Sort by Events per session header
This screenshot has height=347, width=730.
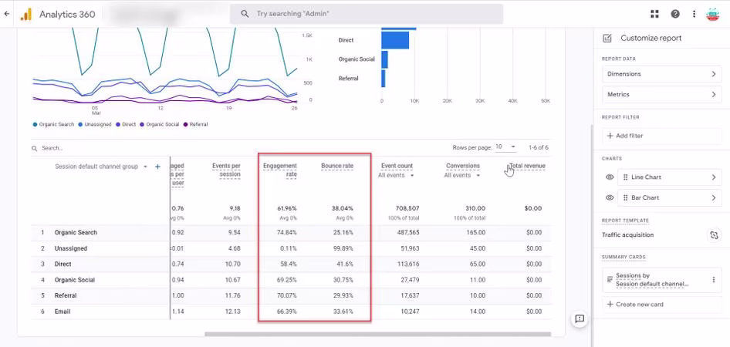point(226,170)
